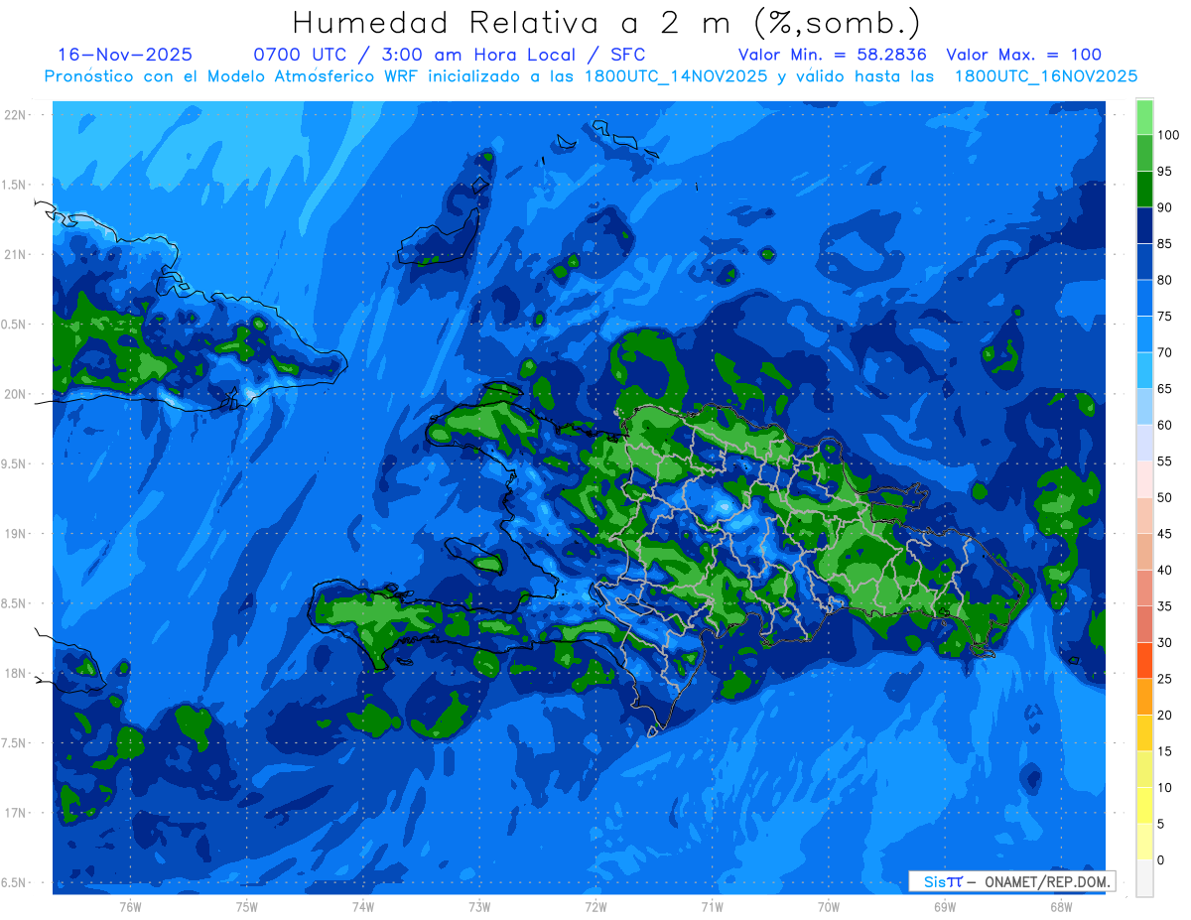Click the '68W' longitude label

pyautogui.click(x=1061, y=906)
